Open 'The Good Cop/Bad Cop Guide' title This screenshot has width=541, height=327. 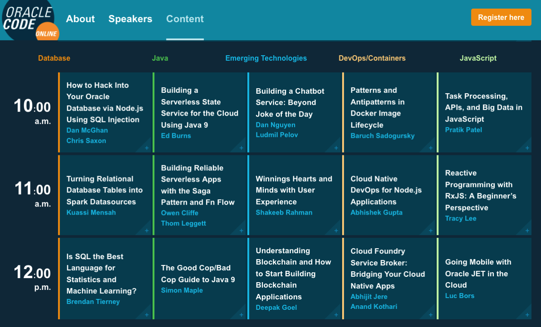pos(198,274)
